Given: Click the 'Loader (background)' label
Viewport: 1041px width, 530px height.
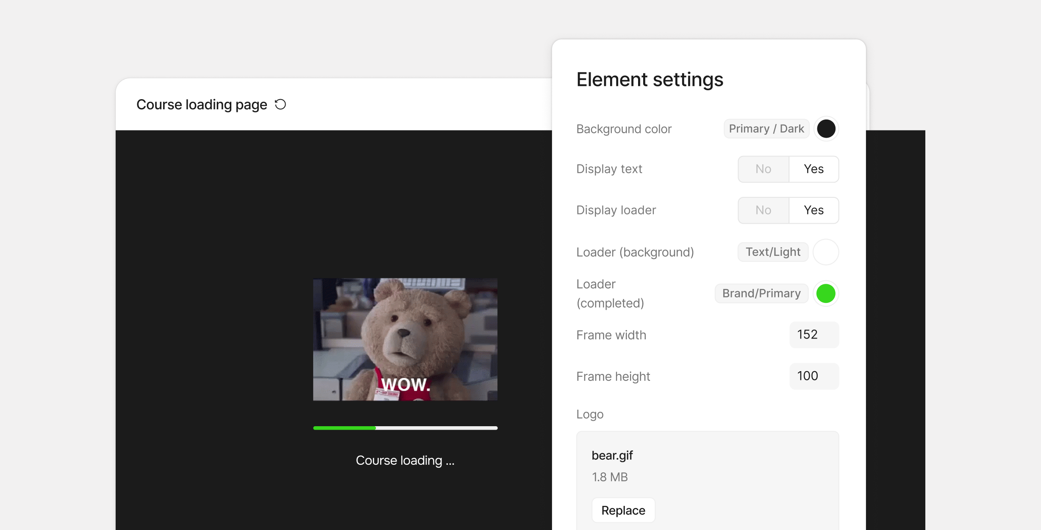Looking at the screenshot, I should tap(635, 252).
